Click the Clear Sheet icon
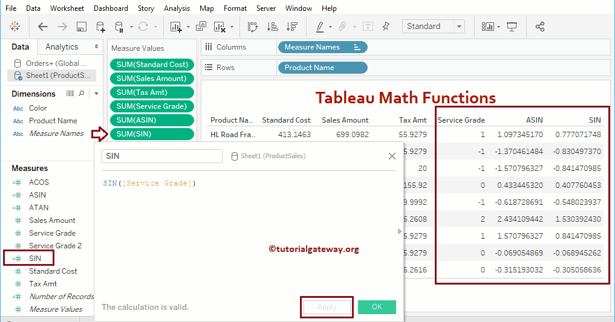 [x=220, y=27]
